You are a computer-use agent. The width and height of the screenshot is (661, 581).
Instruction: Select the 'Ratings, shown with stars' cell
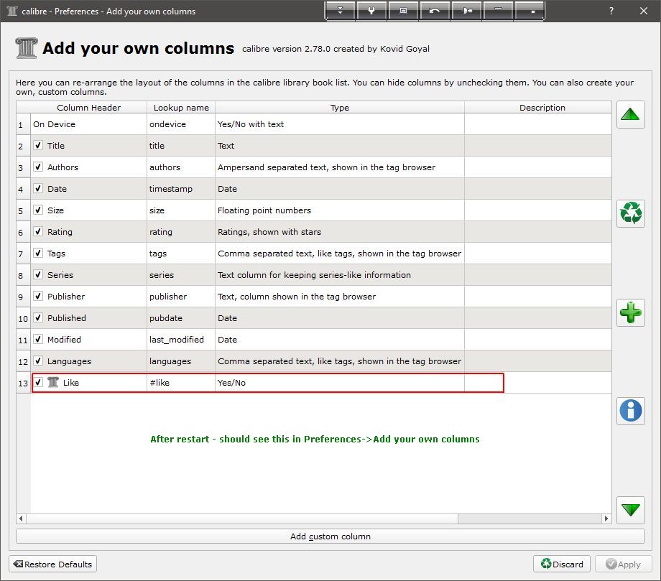click(340, 232)
